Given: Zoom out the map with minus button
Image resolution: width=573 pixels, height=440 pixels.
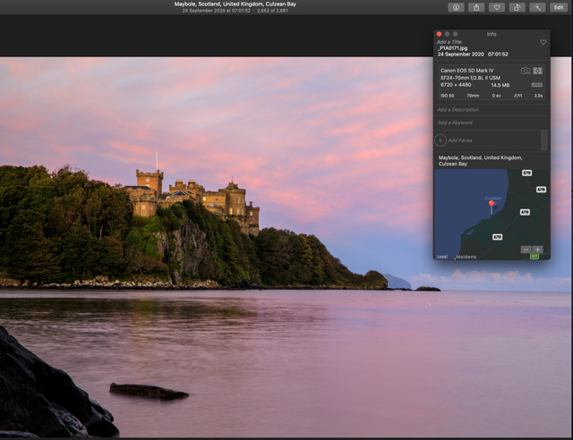Looking at the screenshot, I should coord(526,250).
